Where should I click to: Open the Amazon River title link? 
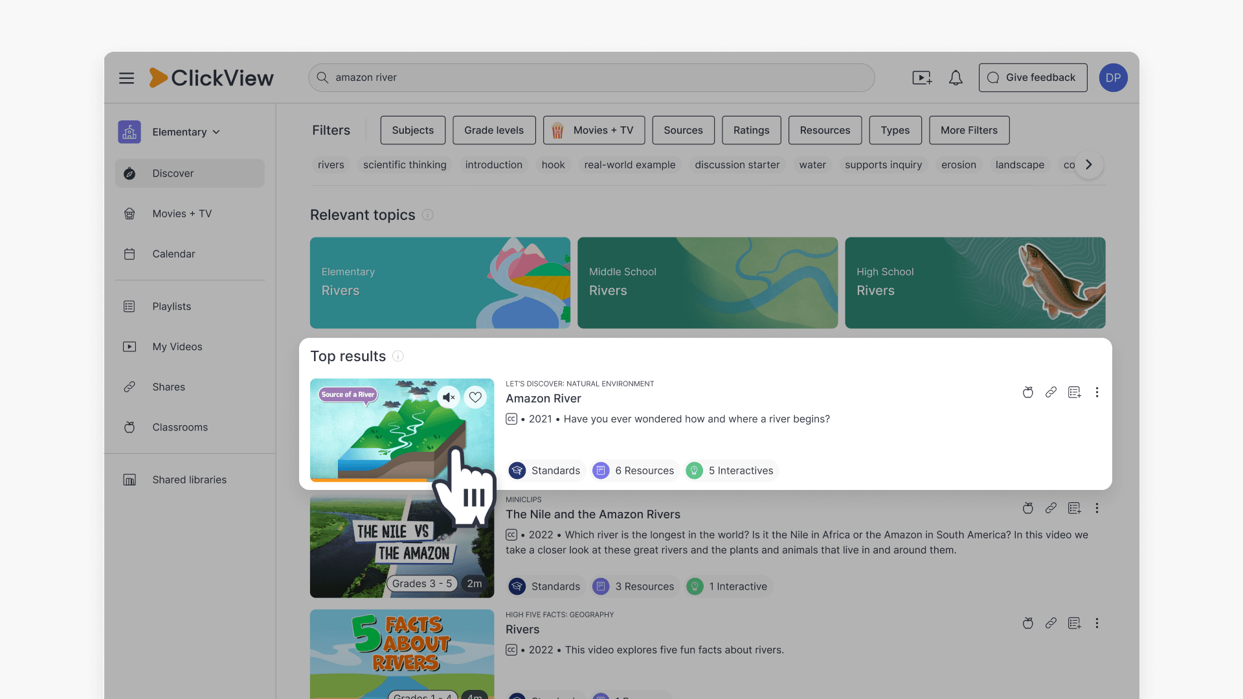543,399
